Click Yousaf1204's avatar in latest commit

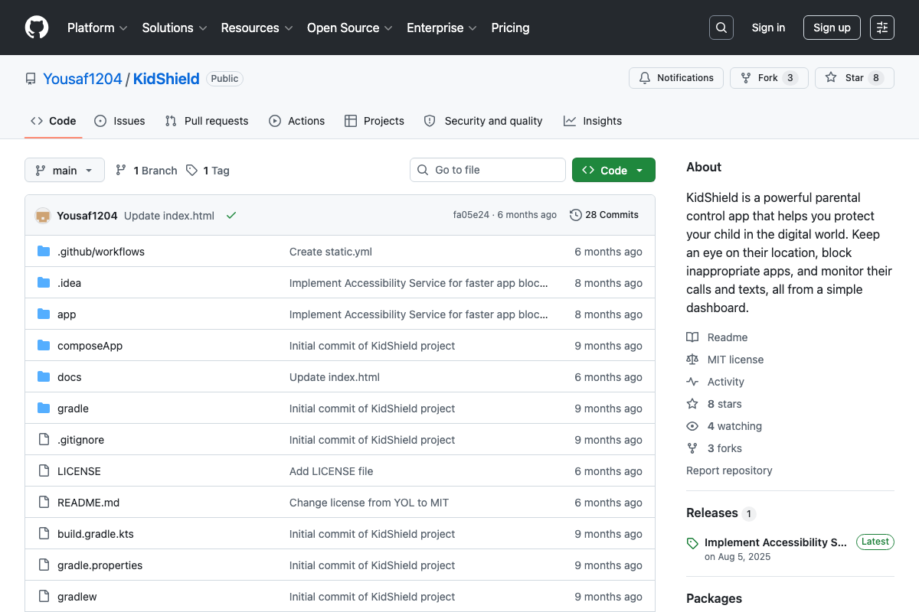tap(43, 215)
